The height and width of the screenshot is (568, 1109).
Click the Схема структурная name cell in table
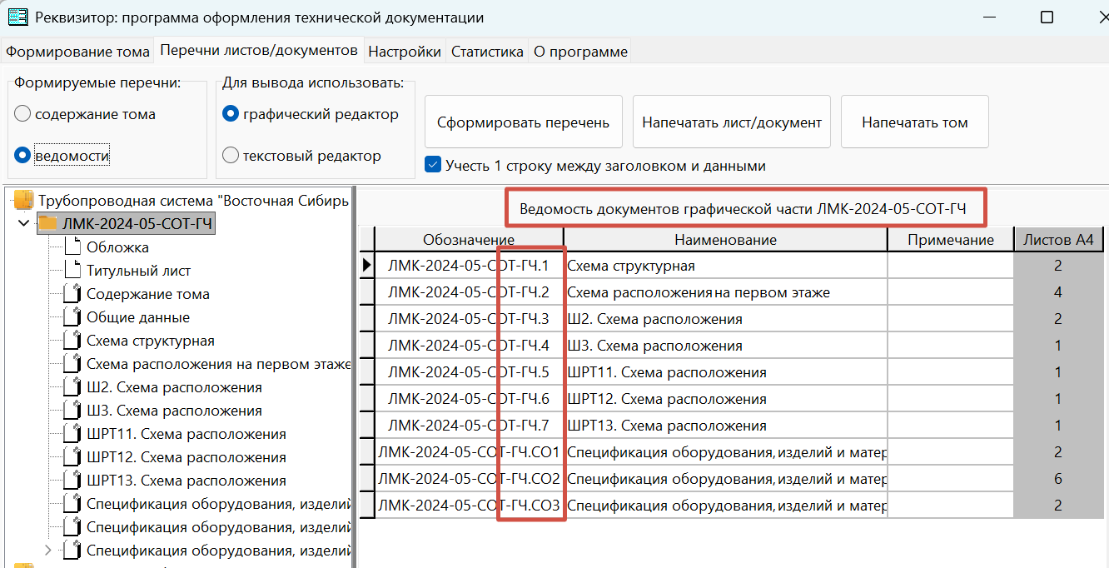point(725,266)
